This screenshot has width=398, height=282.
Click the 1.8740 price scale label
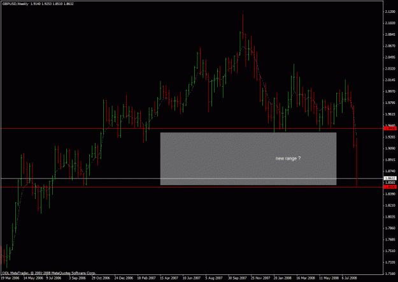tap(390, 171)
